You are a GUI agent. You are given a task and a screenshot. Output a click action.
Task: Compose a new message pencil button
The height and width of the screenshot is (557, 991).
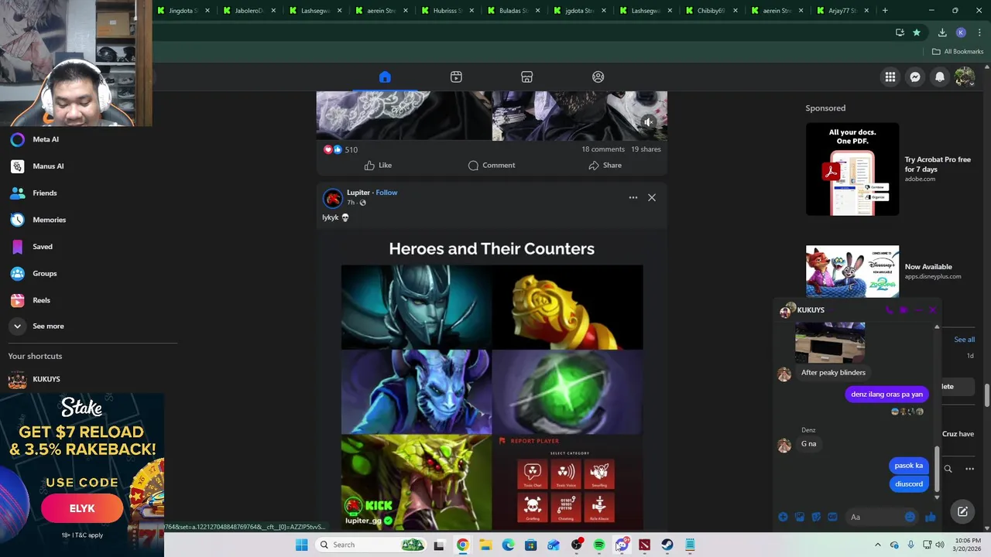point(962,511)
